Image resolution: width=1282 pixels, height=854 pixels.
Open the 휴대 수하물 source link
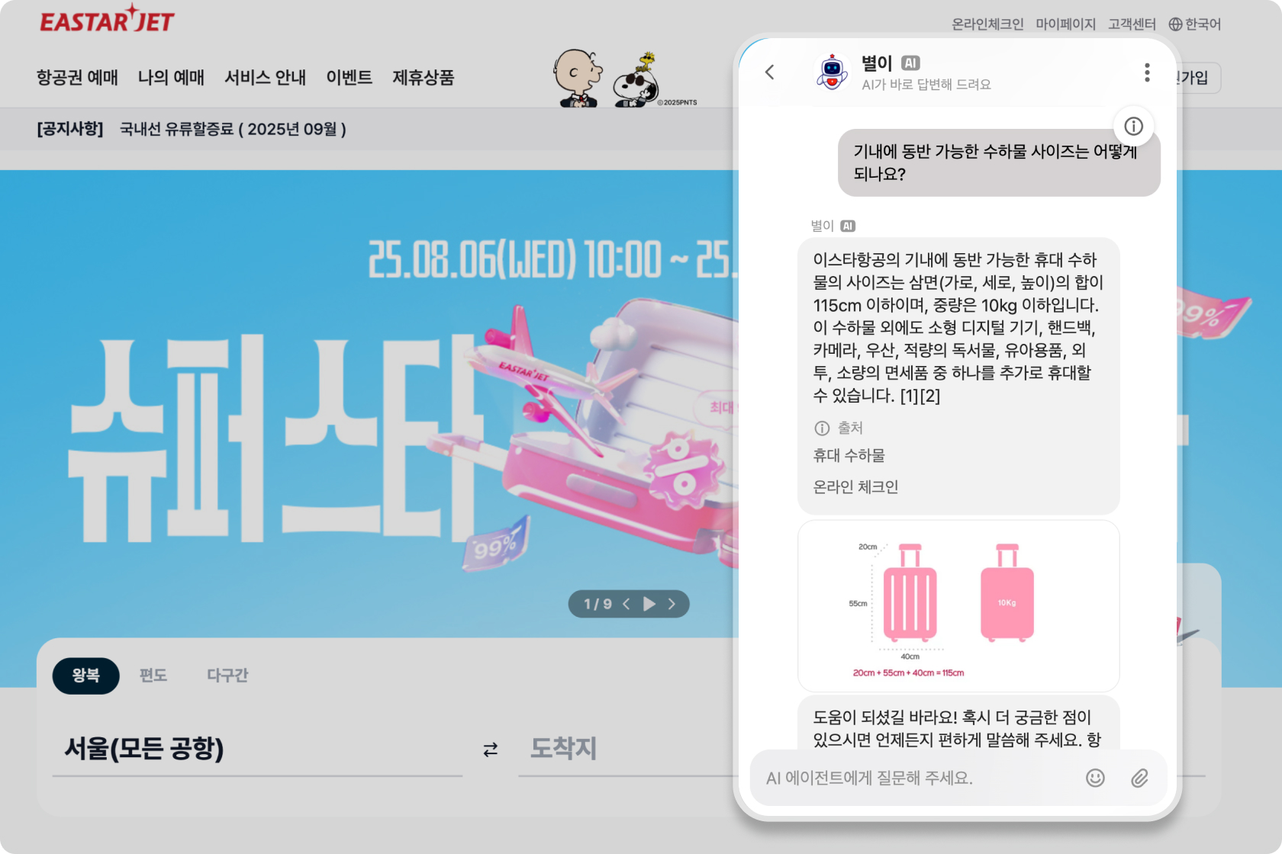(x=849, y=455)
